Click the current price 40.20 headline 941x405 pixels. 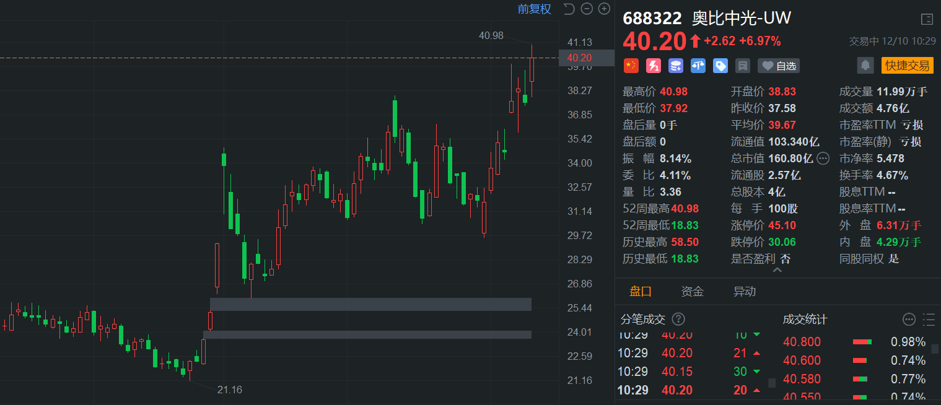click(655, 41)
